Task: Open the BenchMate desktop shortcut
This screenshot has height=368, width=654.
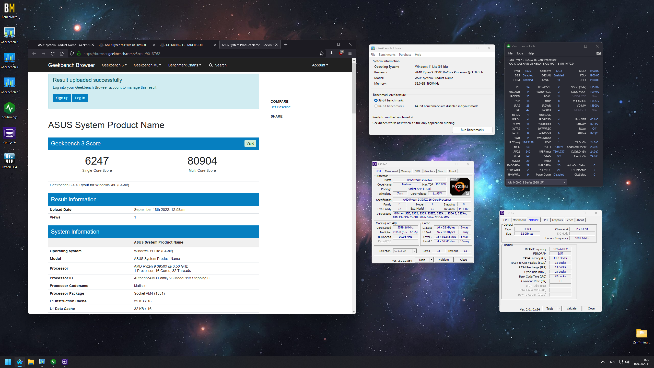Action: pos(9,11)
